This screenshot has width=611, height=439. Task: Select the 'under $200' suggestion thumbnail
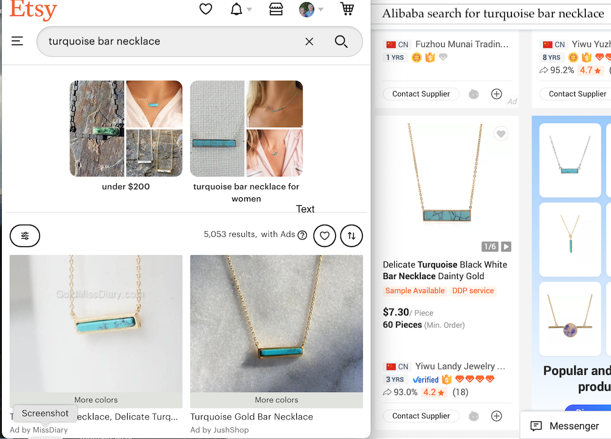pyautogui.click(x=126, y=129)
